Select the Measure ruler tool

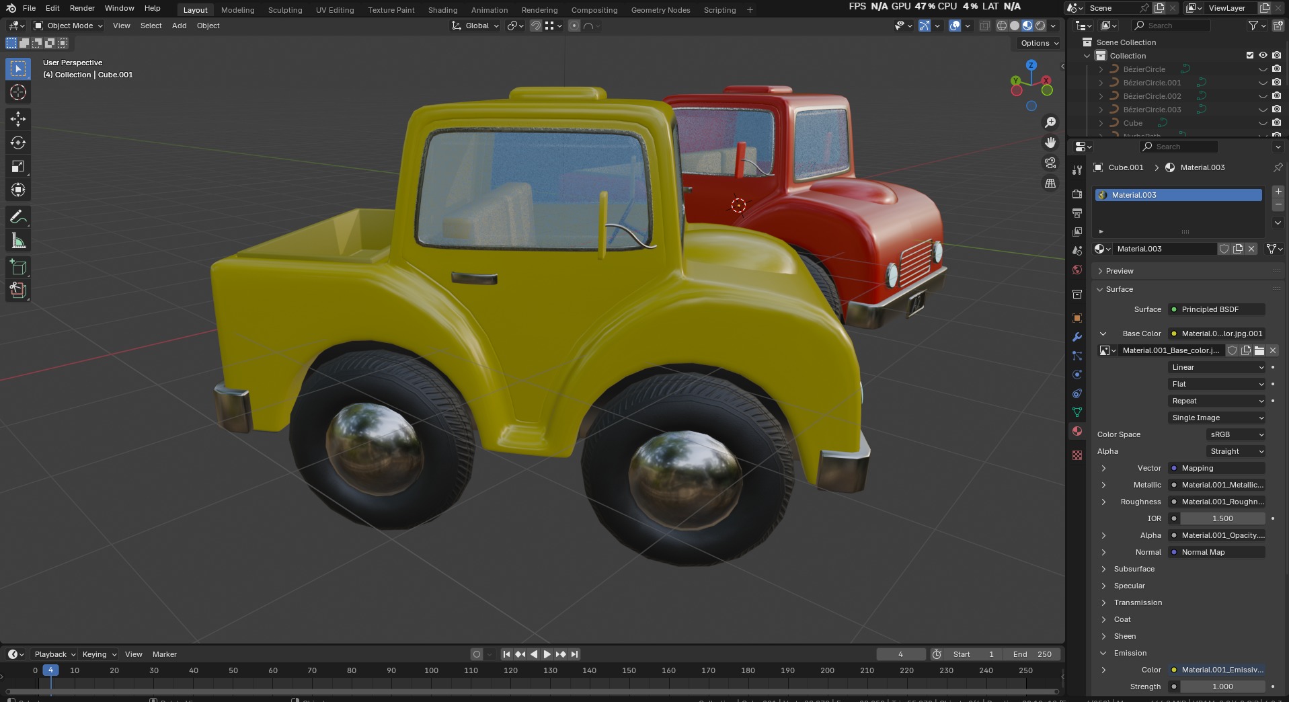(x=18, y=241)
